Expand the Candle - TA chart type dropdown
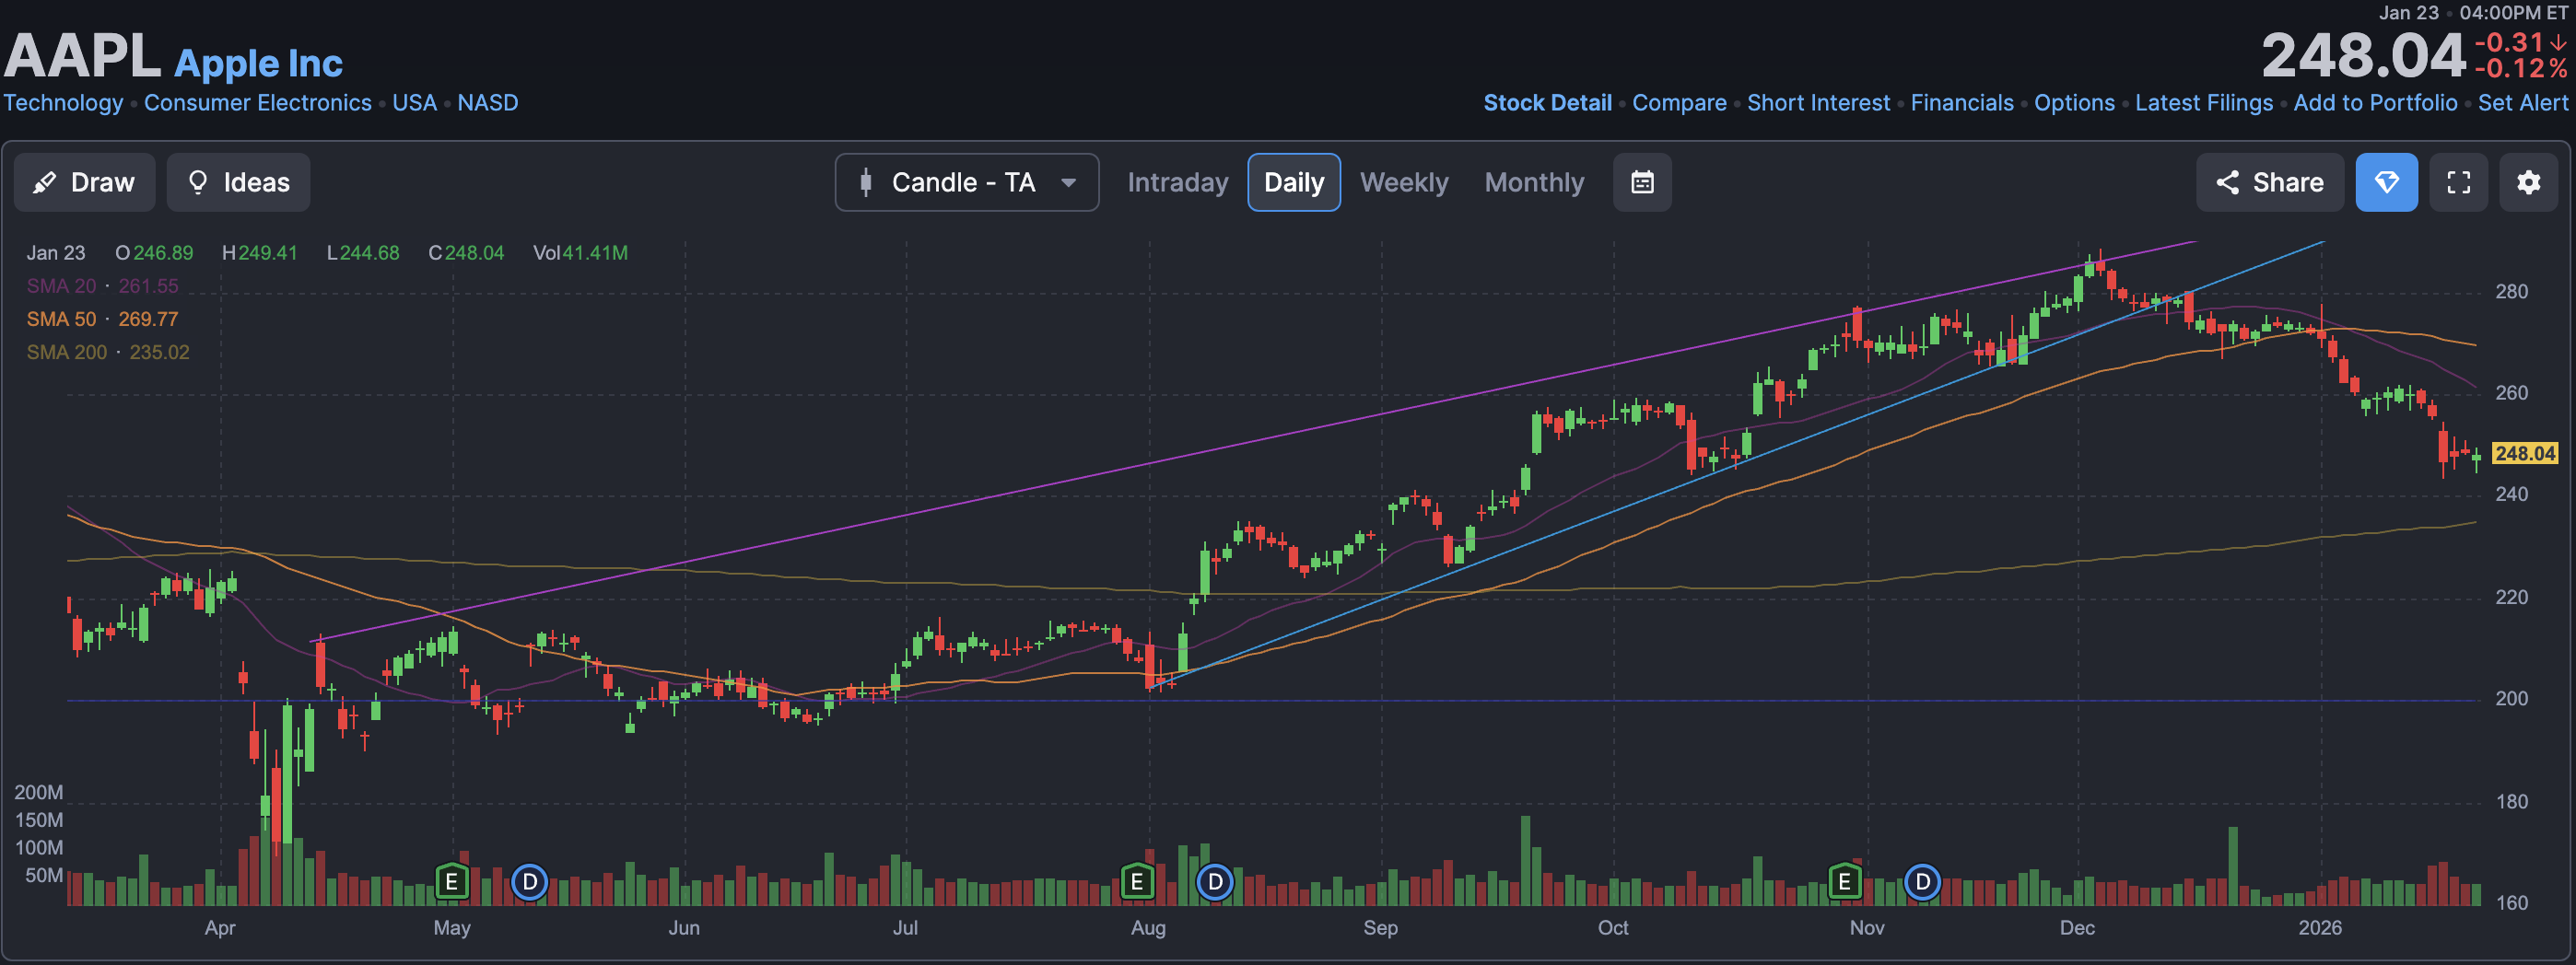2576x965 pixels. (966, 181)
